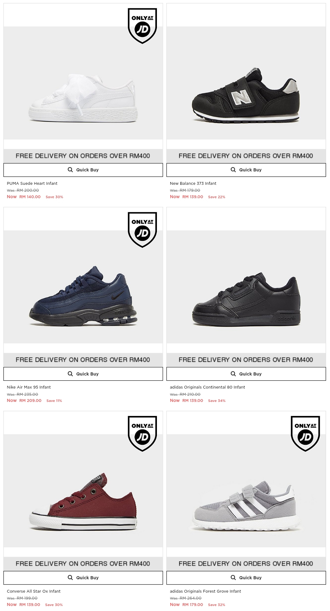Click the Only at JD badge on PUMA Suede
The width and height of the screenshot is (330, 611).
coord(142,26)
